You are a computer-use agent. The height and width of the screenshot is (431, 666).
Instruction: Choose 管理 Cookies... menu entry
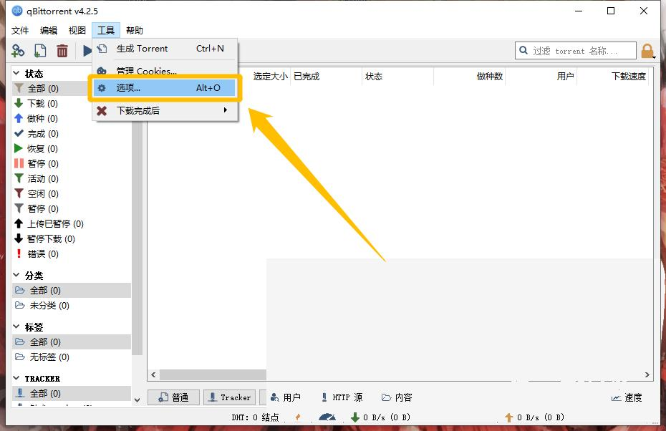(x=165, y=71)
